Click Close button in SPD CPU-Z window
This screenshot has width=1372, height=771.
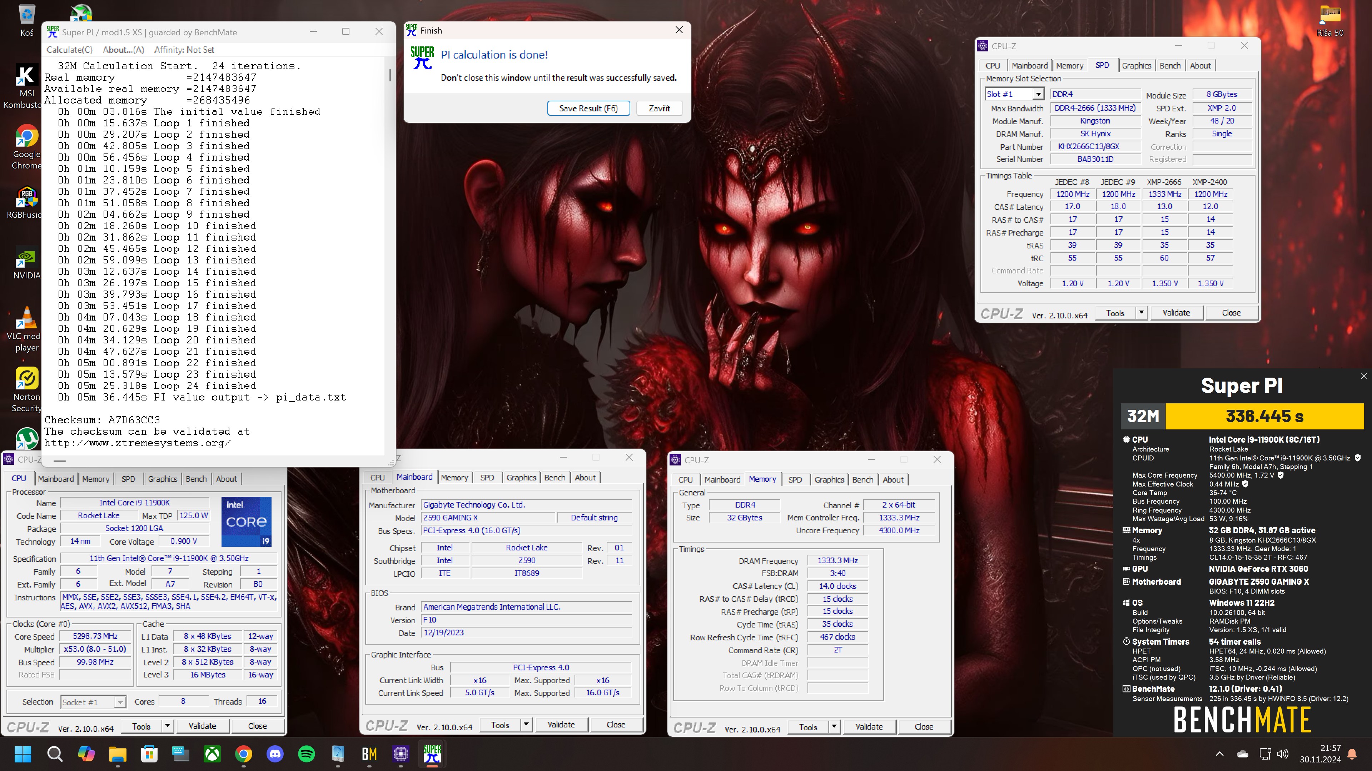click(x=1231, y=312)
